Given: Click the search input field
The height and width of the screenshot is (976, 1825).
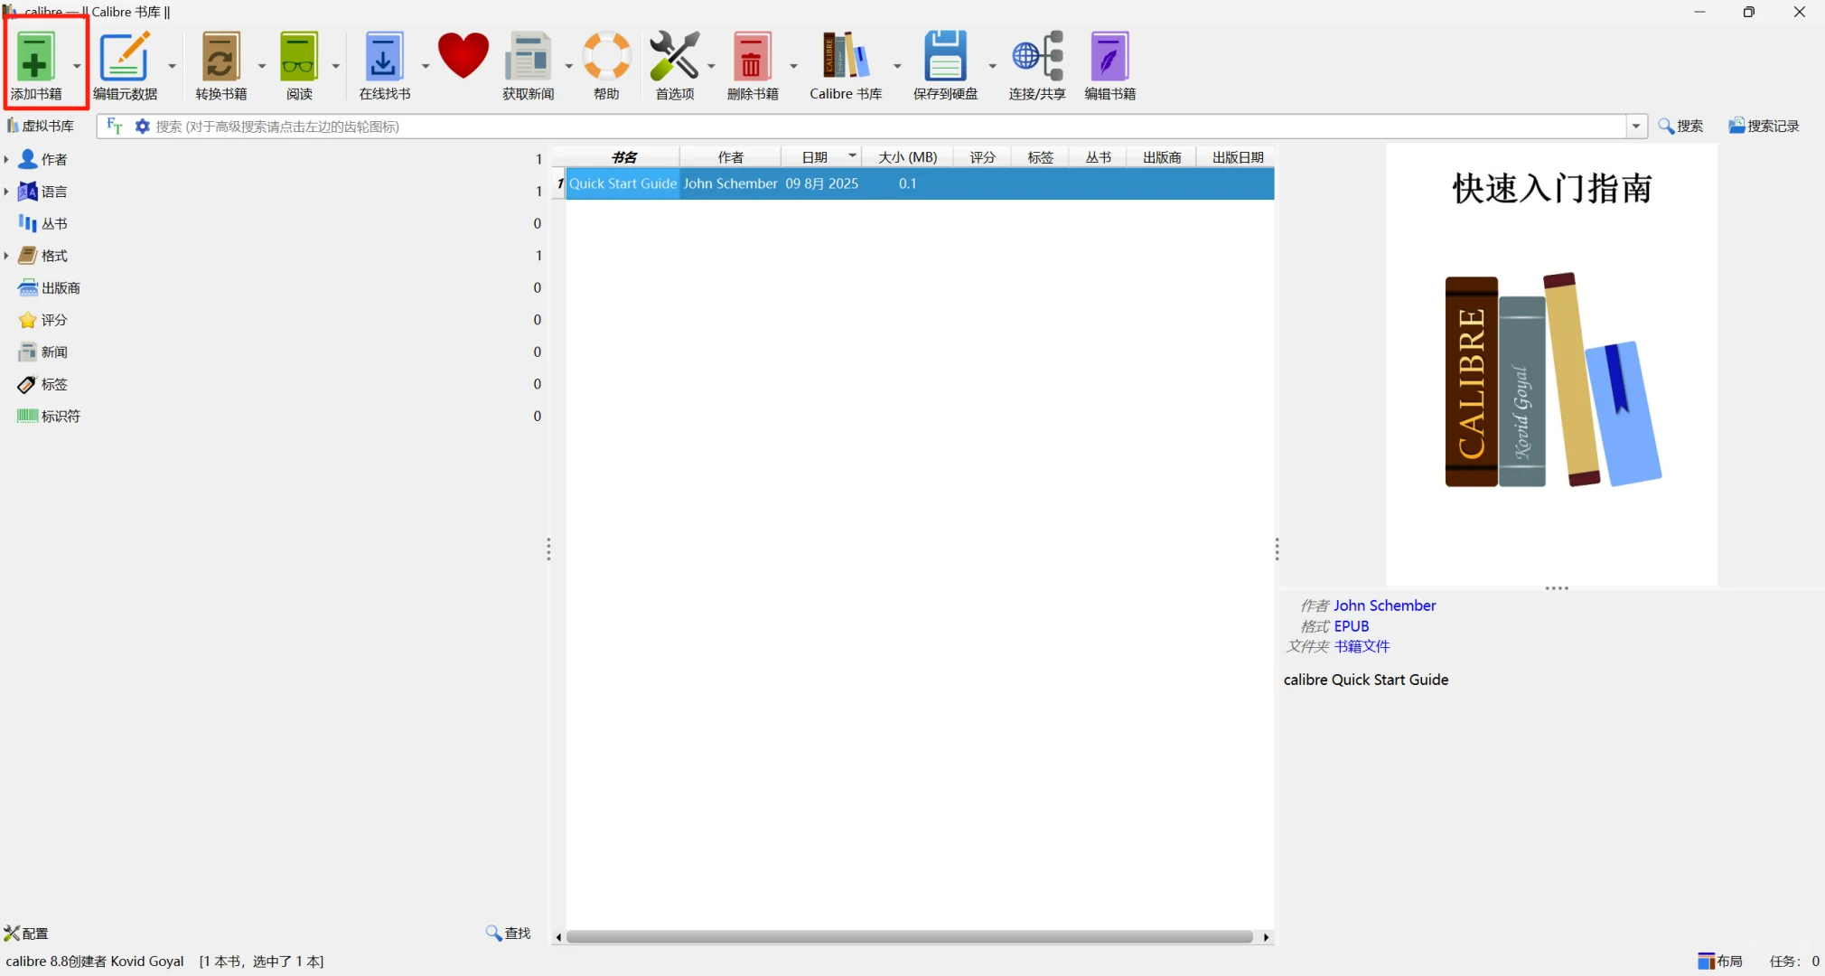Looking at the screenshot, I should (x=890, y=126).
